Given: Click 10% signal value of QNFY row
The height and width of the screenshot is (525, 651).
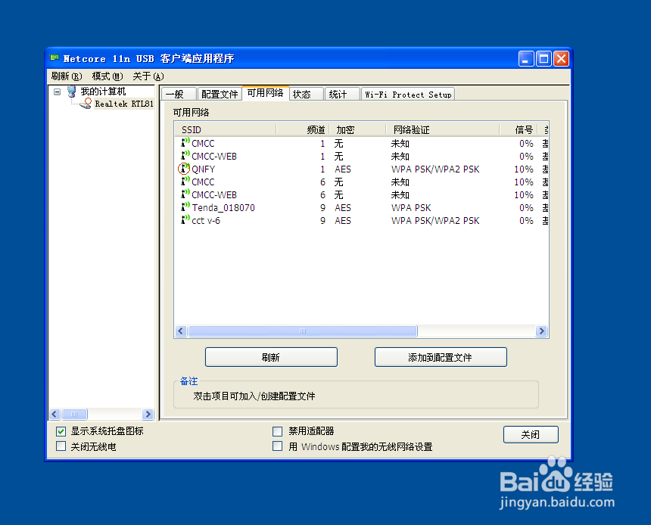Looking at the screenshot, I should [x=524, y=169].
